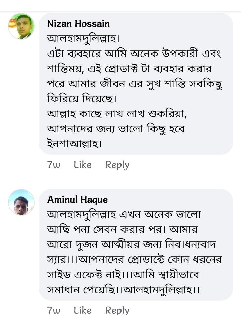Screen dimensions: 241x315
Task: Click the line starting এটা ব্যবহারে আমি অনেক
Action: click(134, 54)
